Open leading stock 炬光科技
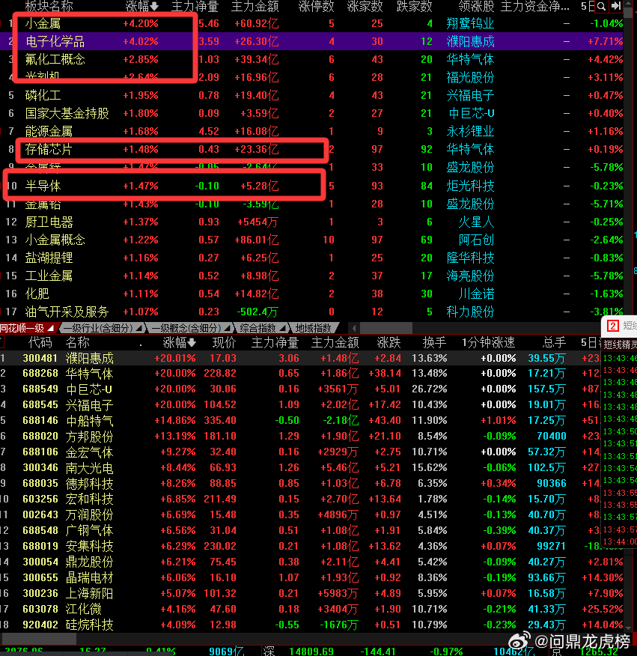637x656 pixels. pyautogui.click(x=470, y=186)
